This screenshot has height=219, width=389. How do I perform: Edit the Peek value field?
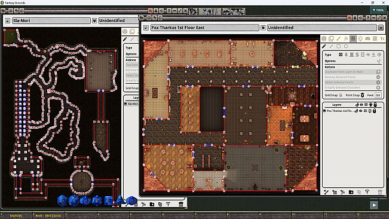378,95
